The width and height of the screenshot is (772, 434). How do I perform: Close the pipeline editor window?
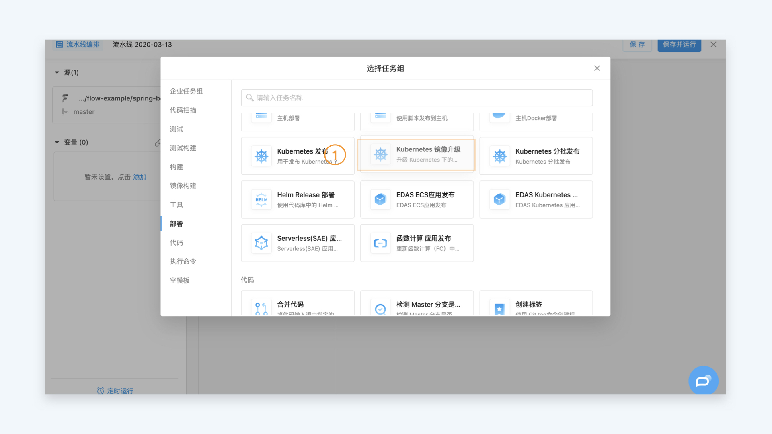713,45
